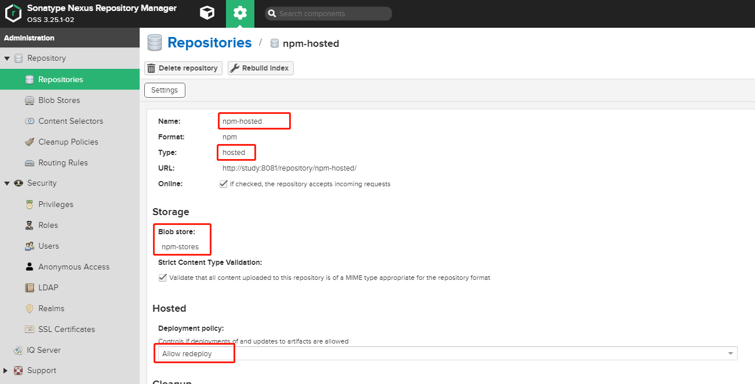Expand the Support section
The height and width of the screenshot is (384, 755).
click(6, 370)
